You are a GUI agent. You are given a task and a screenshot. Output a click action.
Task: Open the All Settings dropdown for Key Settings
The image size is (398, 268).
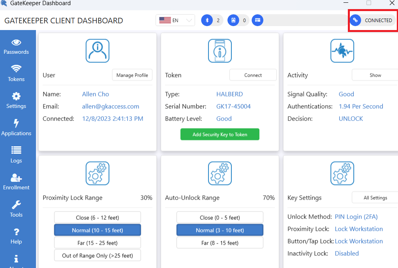point(375,198)
